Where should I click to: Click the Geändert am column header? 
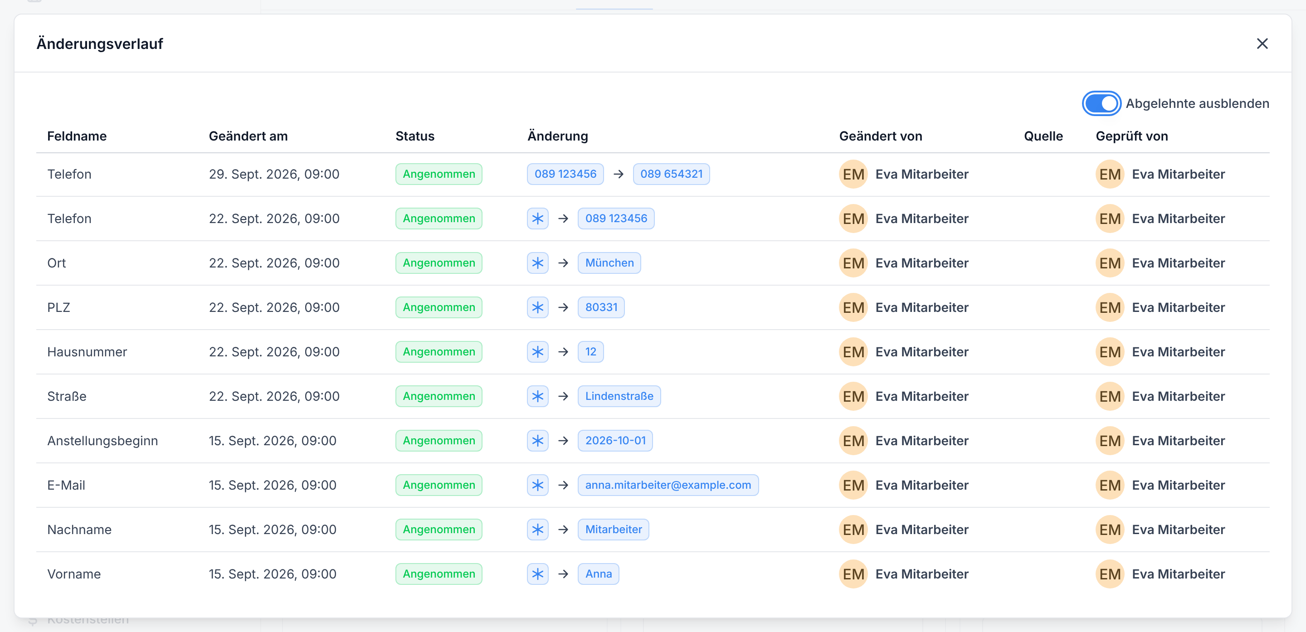coord(249,136)
